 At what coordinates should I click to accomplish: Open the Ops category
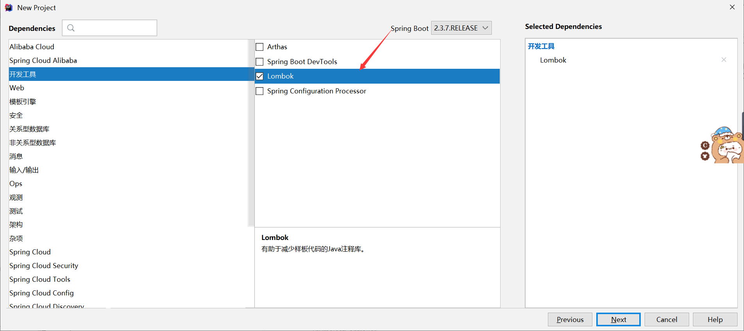pos(128,184)
